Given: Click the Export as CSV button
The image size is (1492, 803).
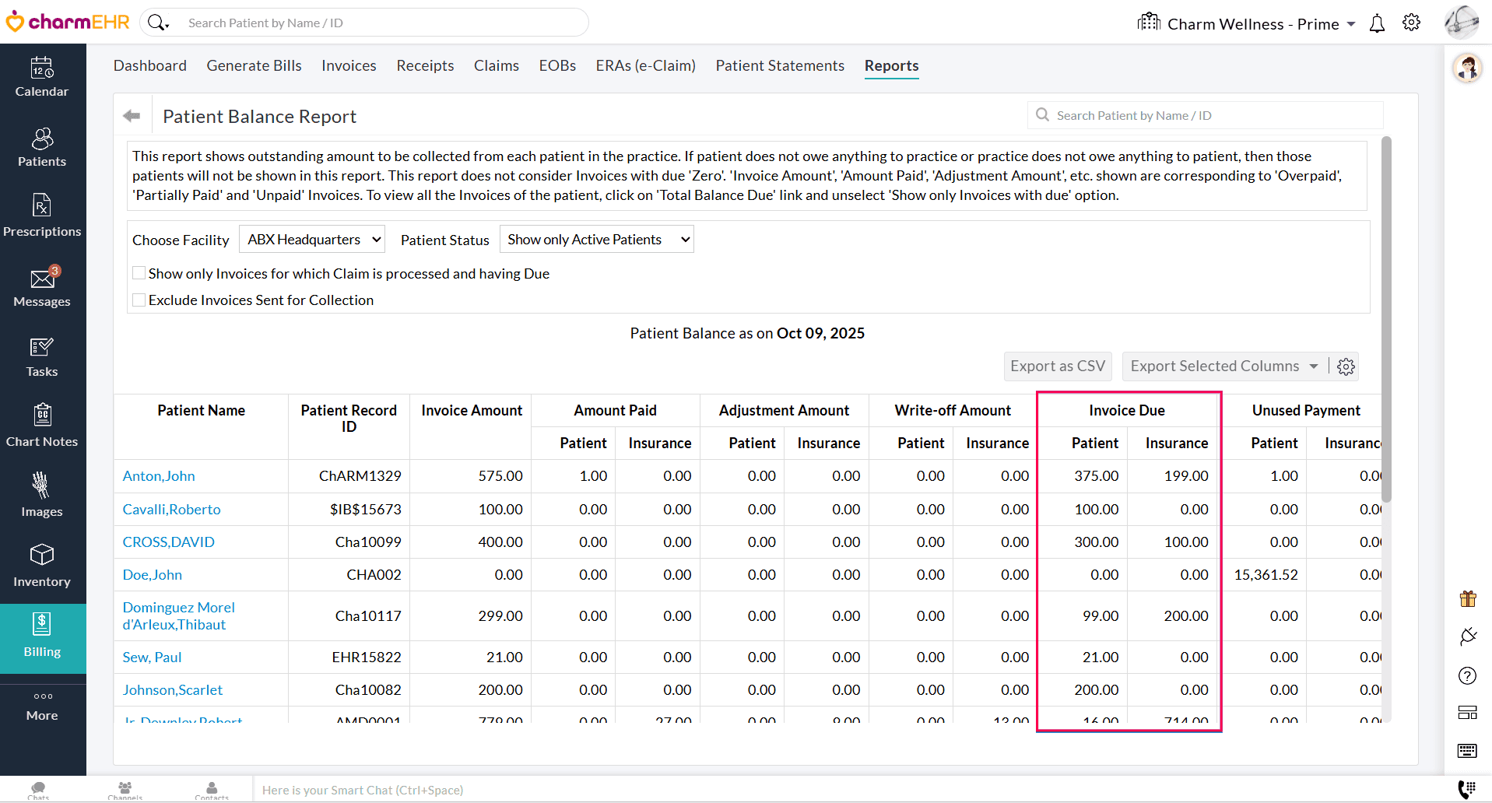Looking at the screenshot, I should 1057,366.
